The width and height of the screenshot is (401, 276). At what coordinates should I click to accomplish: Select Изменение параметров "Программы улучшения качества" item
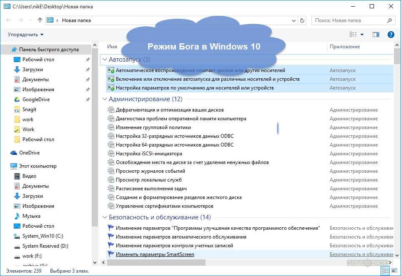(218, 228)
